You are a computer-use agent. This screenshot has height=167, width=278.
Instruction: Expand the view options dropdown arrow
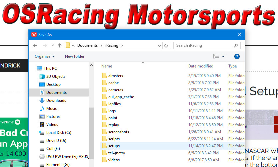click(223, 56)
